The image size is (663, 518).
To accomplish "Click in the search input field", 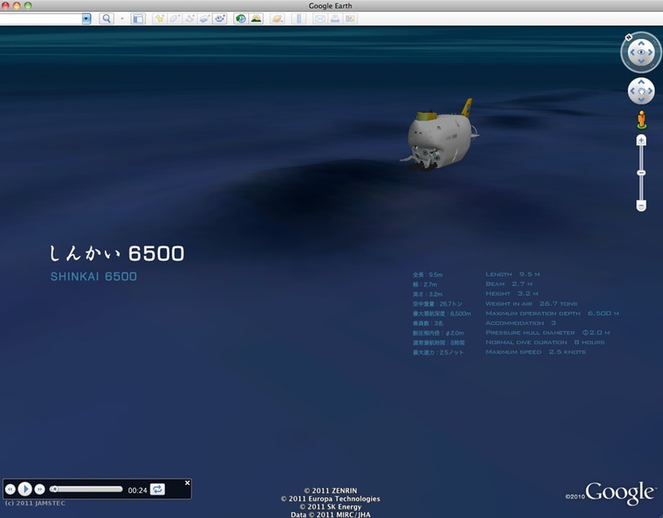I will tap(41, 18).
